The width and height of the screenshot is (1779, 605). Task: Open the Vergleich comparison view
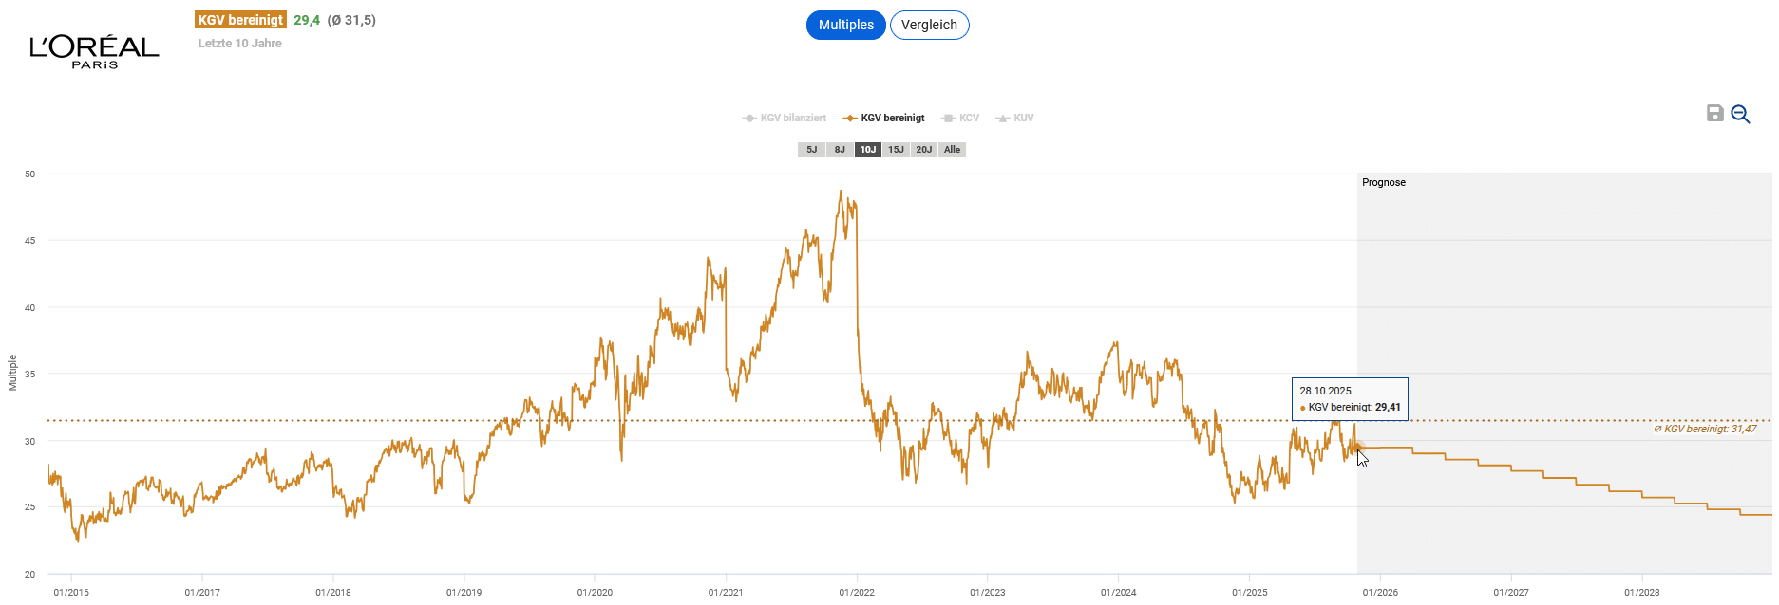click(929, 26)
